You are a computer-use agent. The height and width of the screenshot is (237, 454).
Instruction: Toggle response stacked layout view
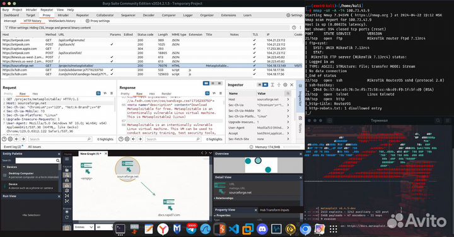pos(213,83)
